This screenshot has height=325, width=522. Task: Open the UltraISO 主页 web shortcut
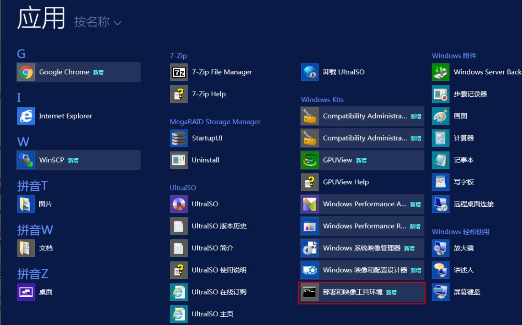pos(179,314)
